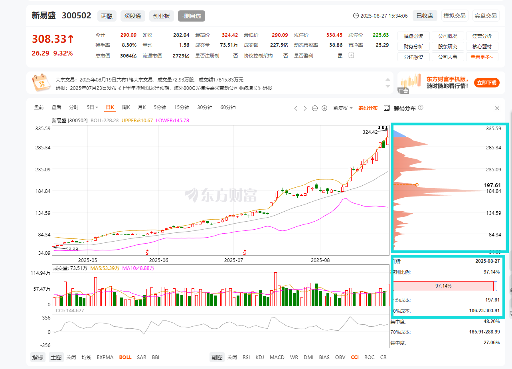Select CR sub chart indicator
The height and width of the screenshot is (369, 512).
click(x=384, y=357)
